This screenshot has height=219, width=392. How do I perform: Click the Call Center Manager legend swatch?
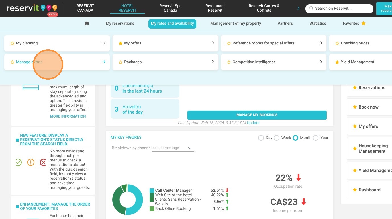[152, 191]
